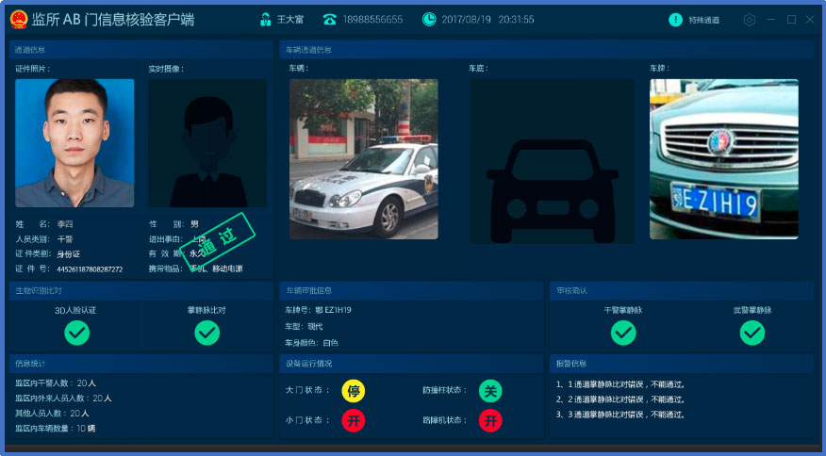The image size is (826, 456).
Task: Select the 实时摄像 silhouette placeholder
Action: [x=207, y=143]
